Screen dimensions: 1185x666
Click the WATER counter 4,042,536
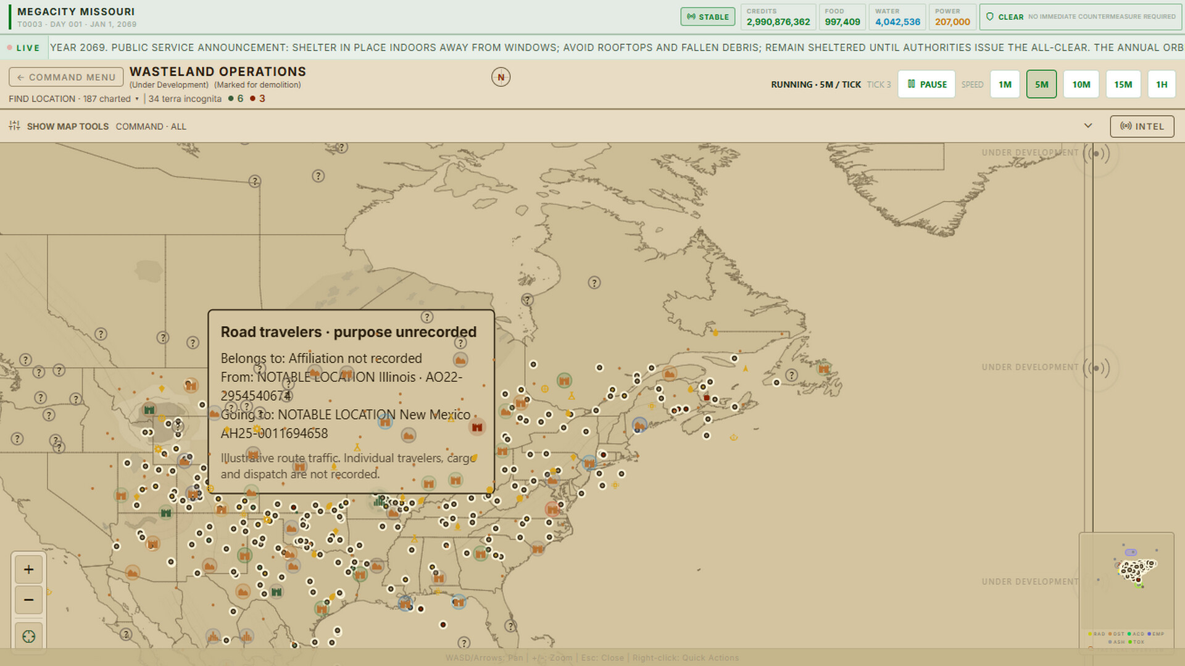[897, 22]
